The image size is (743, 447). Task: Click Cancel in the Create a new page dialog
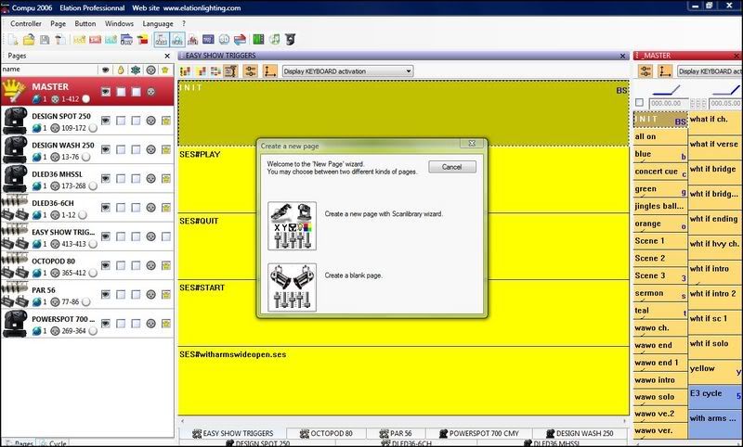452,167
